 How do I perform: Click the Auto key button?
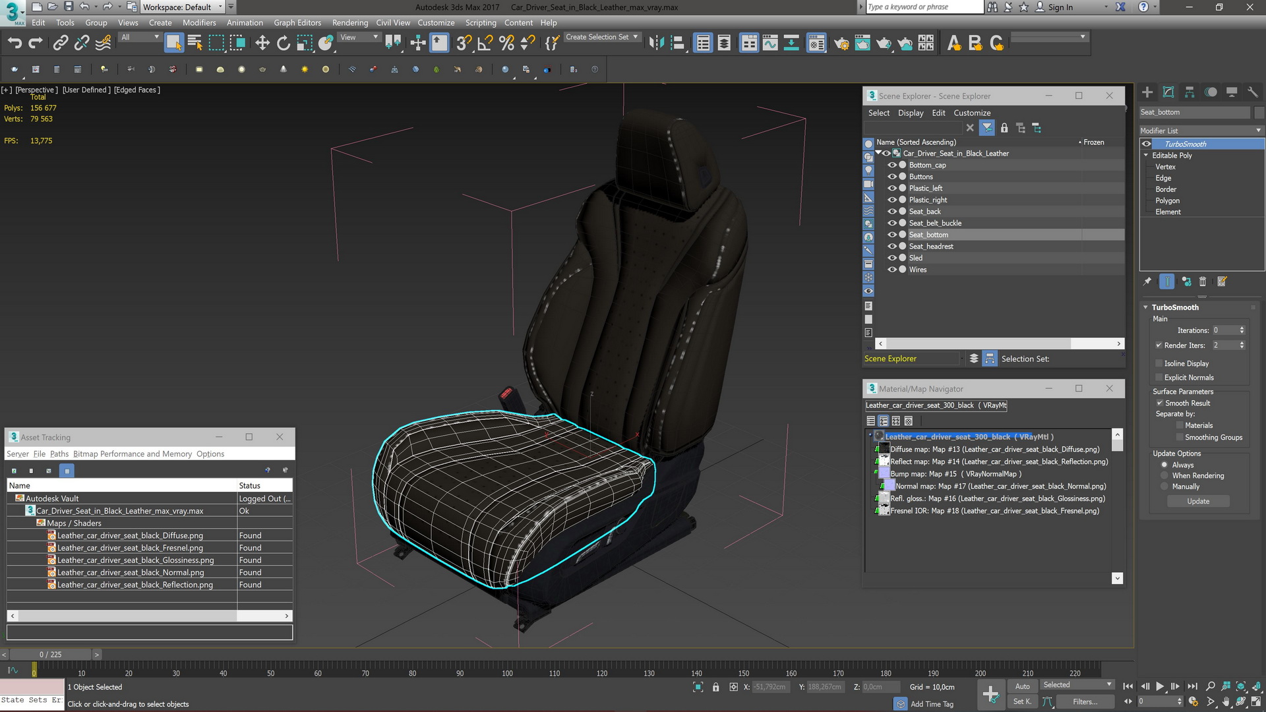(x=1022, y=686)
